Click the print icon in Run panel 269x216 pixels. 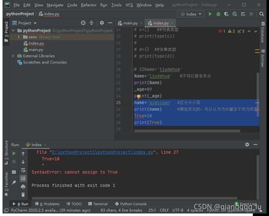tap(23, 187)
